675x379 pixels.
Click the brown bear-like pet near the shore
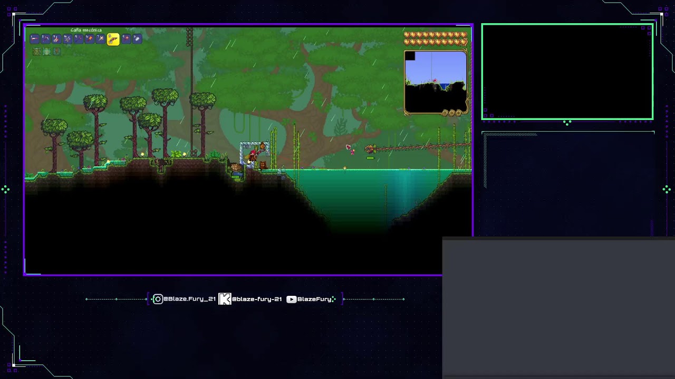264,165
